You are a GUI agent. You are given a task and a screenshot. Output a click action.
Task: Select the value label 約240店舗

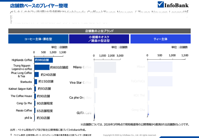pyautogui.click(x=48, y=75)
